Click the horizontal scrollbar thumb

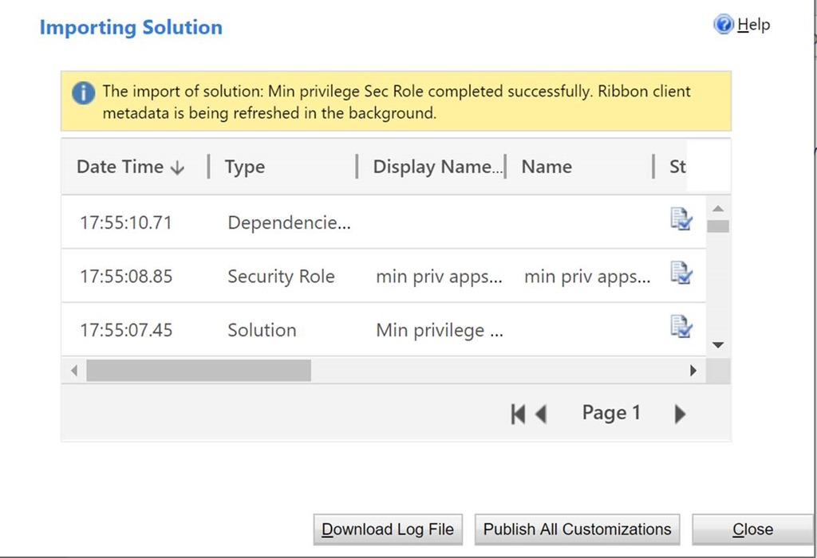click(x=198, y=371)
